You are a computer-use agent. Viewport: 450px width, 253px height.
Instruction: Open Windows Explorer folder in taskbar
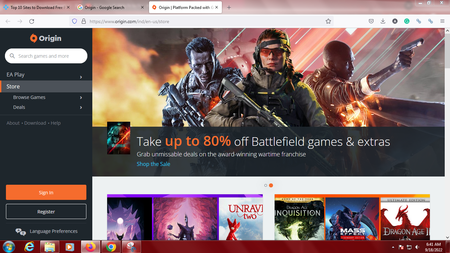pos(50,247)
